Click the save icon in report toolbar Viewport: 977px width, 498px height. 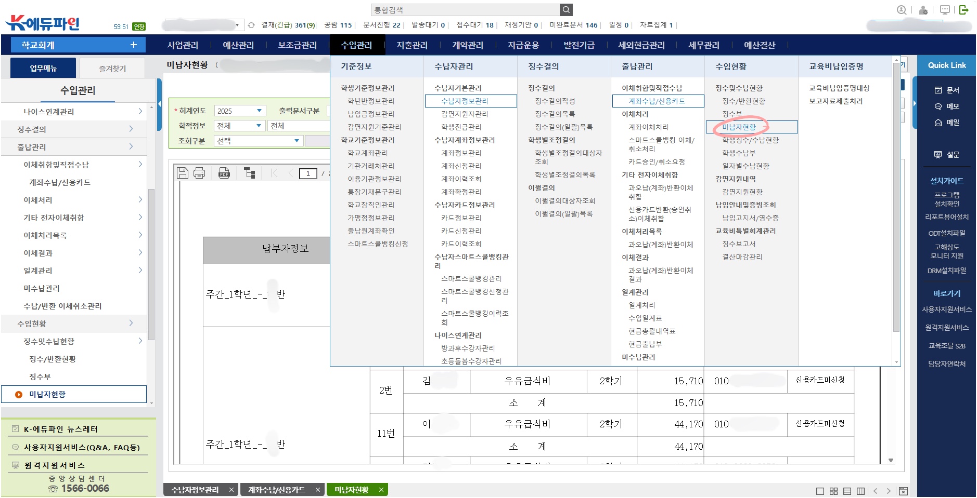click(x=183, y=173)
